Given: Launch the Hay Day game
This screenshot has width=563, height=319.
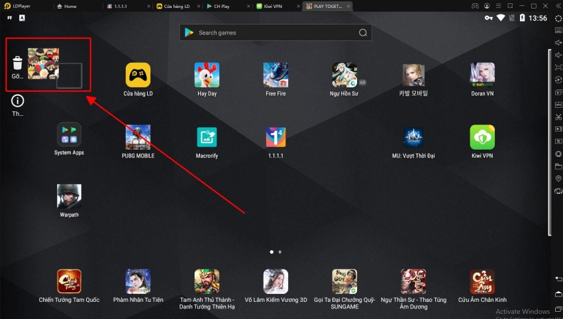Looking at the screenshot, I should pyautogui.click(x=207, y=75).
